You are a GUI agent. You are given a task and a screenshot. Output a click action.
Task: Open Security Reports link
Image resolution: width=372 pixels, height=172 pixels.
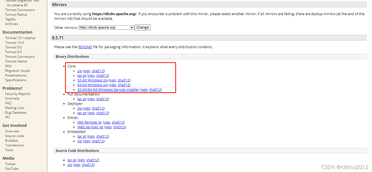[x=18, y=94]
